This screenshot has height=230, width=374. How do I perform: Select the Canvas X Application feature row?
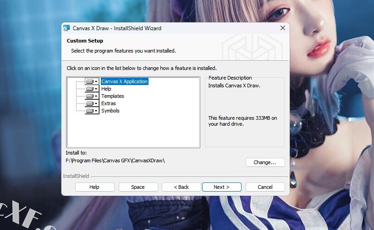click(x=124, y=81)
